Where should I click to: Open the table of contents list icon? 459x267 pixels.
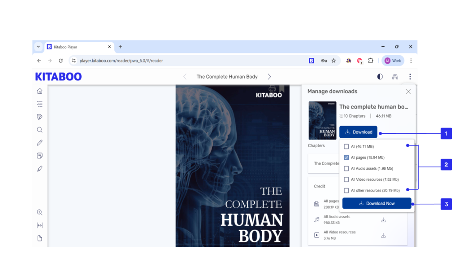click(39, 104)
